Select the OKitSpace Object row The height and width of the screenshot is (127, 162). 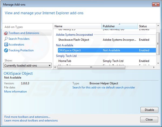click(x=107, y=50)
